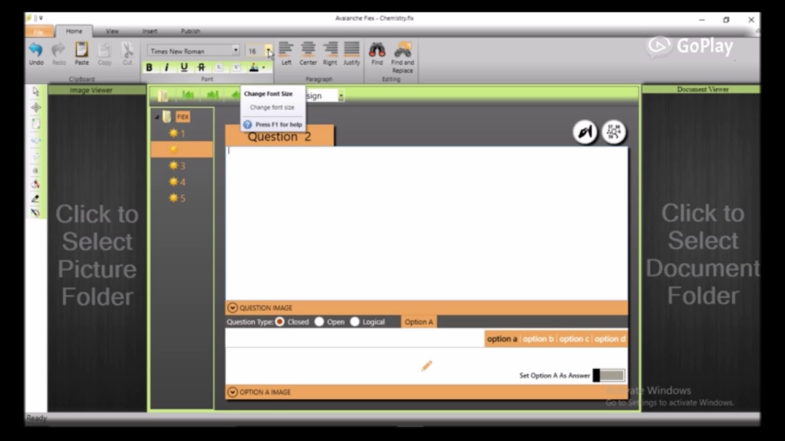Click the font color icon

point(253,67)
